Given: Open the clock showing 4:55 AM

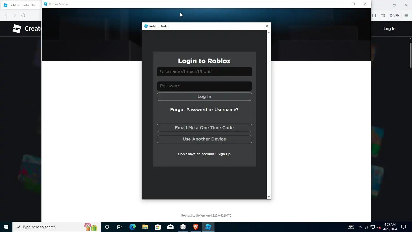Looking at the screenshot, I should (390, 227).
